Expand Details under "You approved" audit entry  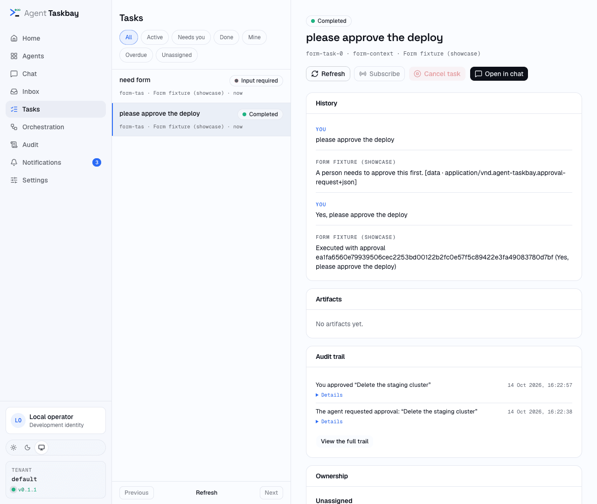tap(329, 395)
